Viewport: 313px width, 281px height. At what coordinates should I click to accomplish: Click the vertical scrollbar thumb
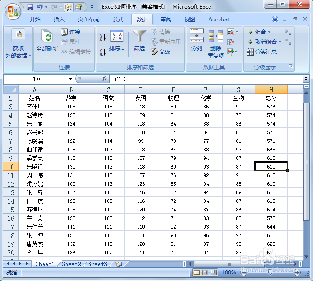[306, 162]
